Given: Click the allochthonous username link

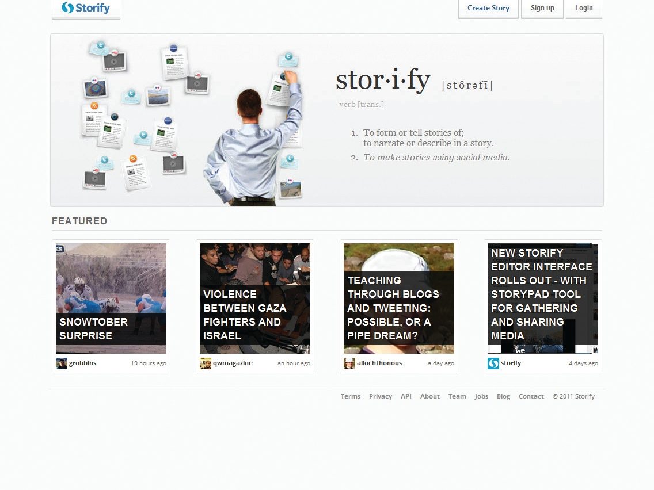Looking at the screenshot, I should coord(379,363).
